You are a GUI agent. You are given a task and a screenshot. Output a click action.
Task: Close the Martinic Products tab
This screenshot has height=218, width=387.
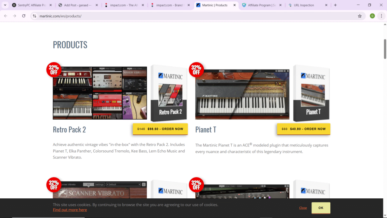coord(234,5)
